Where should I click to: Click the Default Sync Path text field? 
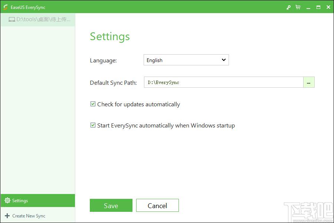pyautogui.click(x=223, y=83)
